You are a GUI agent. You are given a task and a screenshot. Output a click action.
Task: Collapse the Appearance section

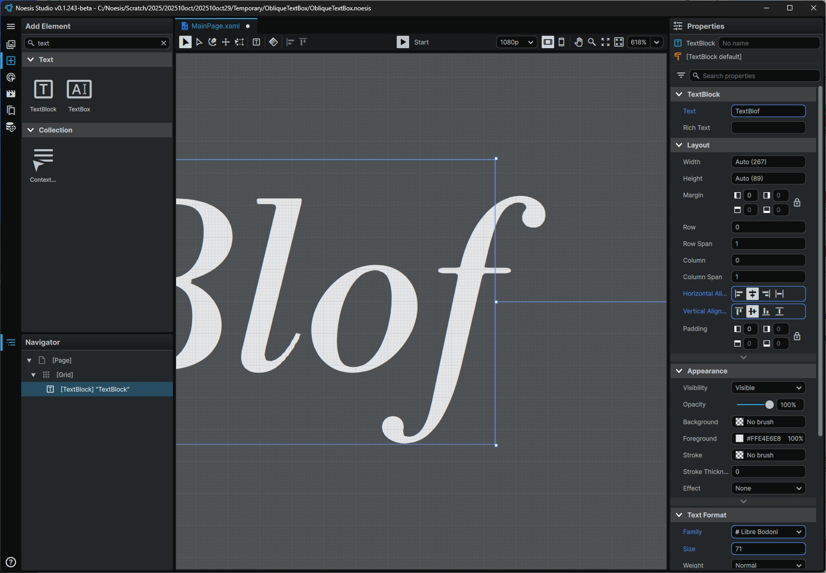679,371
